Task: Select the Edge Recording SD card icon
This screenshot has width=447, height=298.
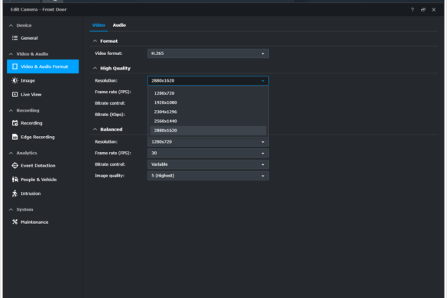Action: (x=15, y=137)
